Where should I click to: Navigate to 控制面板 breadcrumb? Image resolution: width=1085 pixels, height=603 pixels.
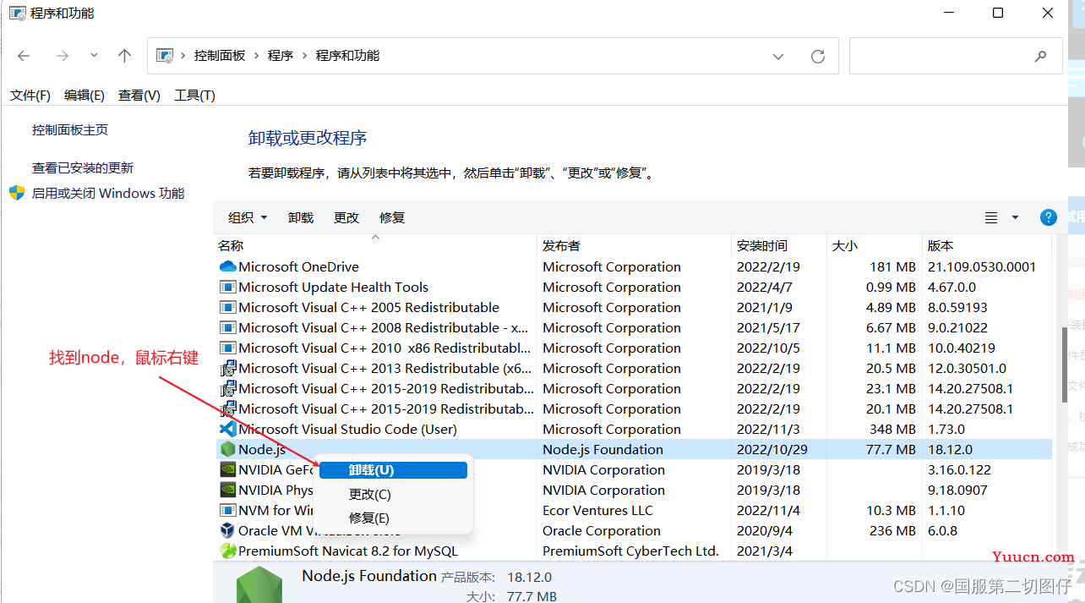coord(220,56)
